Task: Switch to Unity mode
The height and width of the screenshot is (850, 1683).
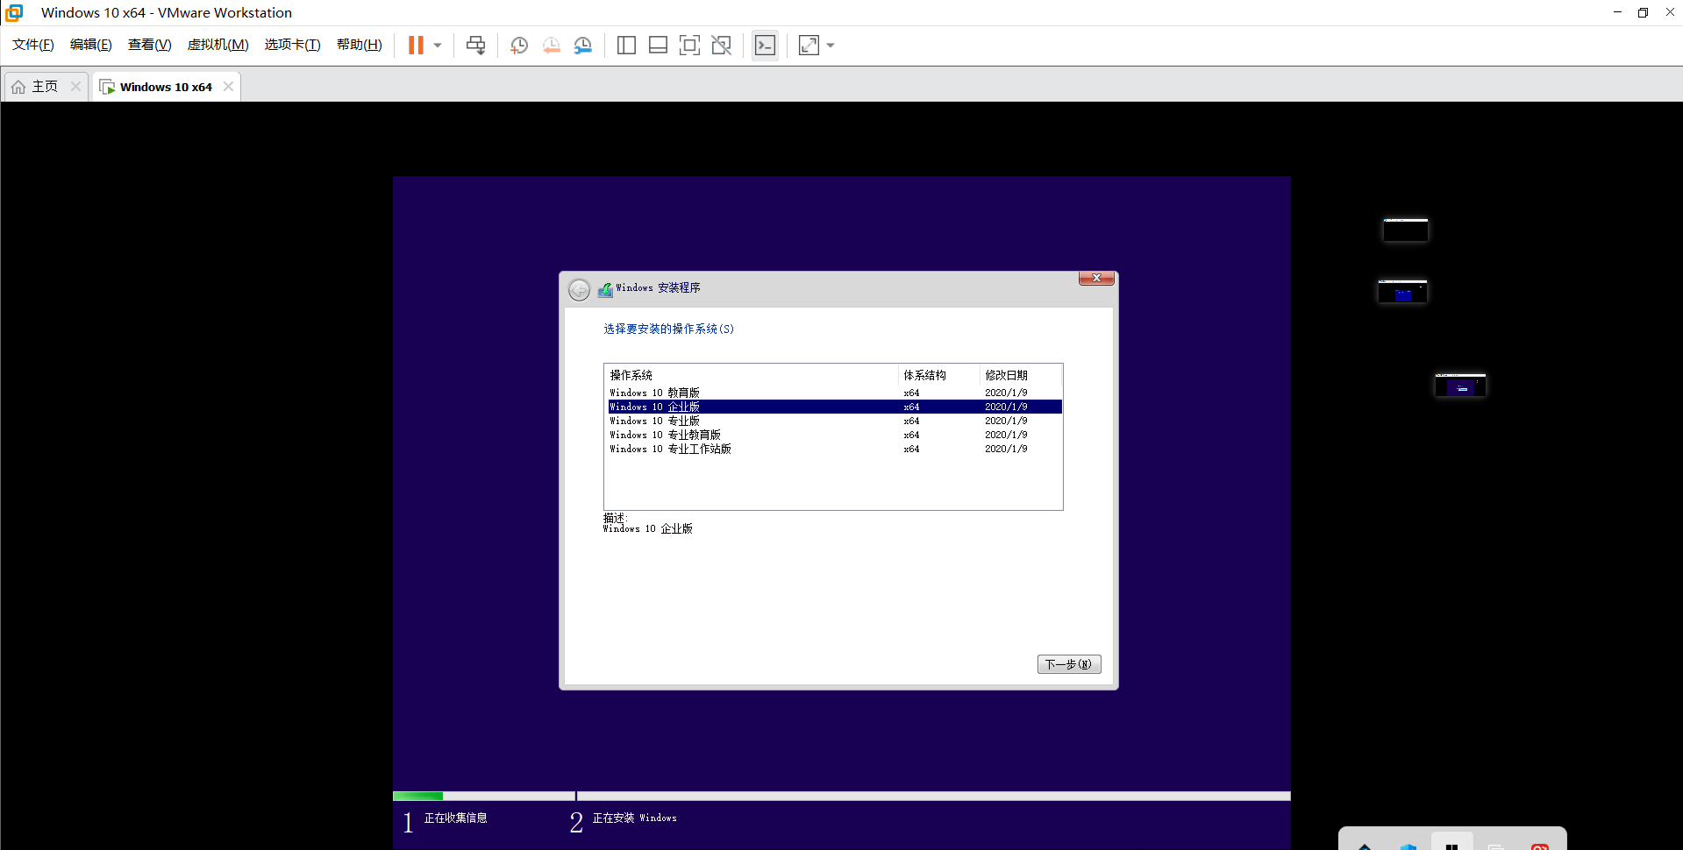Action: (722, 46)
